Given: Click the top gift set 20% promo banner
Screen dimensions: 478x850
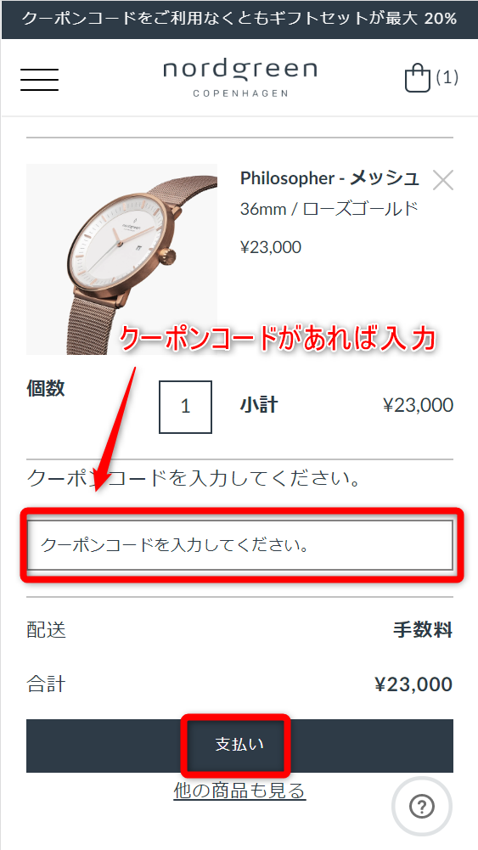Looking at the screenshot, I should tap(239, 19).
